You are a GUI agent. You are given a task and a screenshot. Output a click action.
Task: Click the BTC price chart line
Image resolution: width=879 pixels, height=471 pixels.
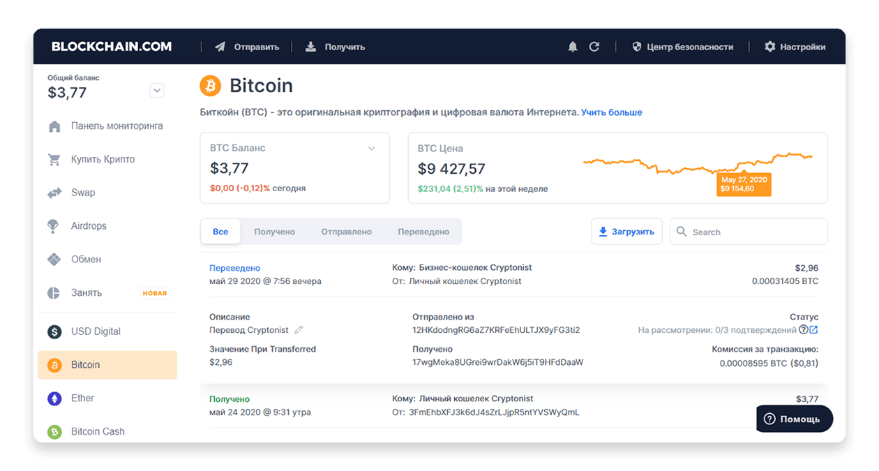tap(698, 164)
